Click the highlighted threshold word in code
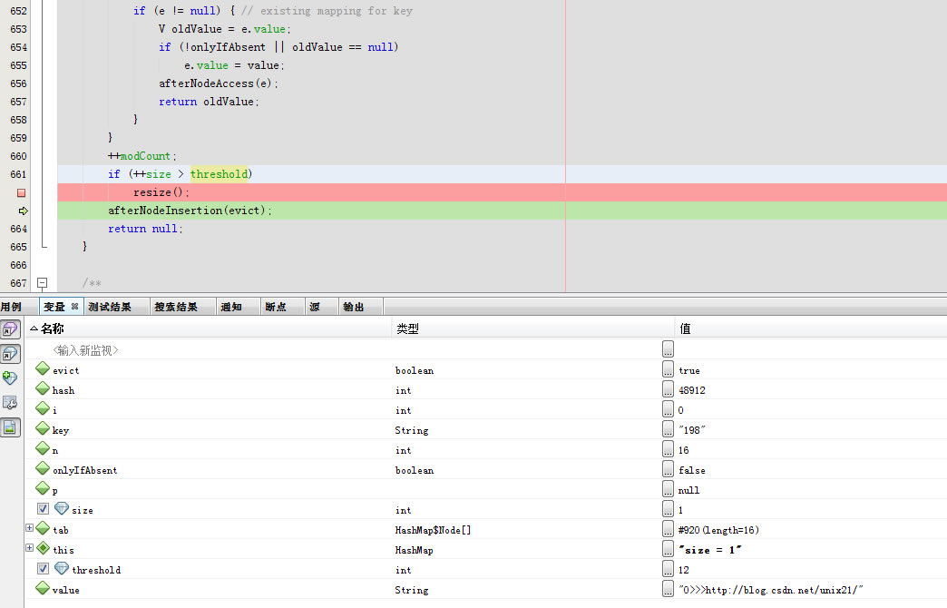947x608 pixels. (219, 174)
